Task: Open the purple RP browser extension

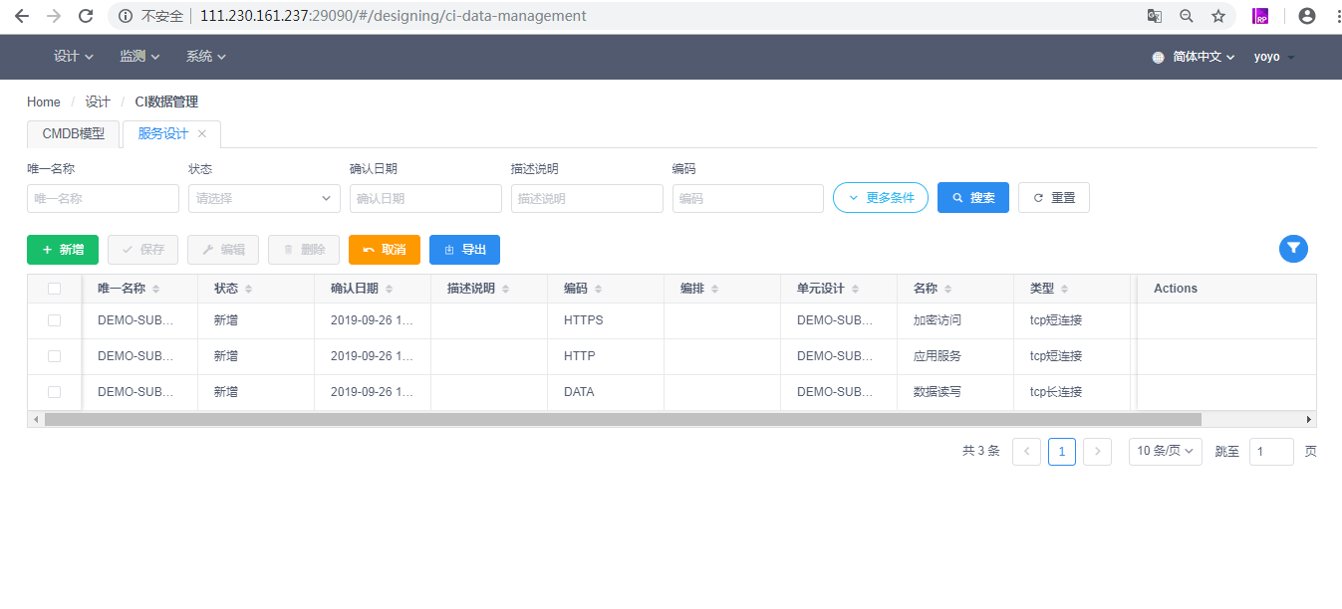Action: tap(1260, 16)
